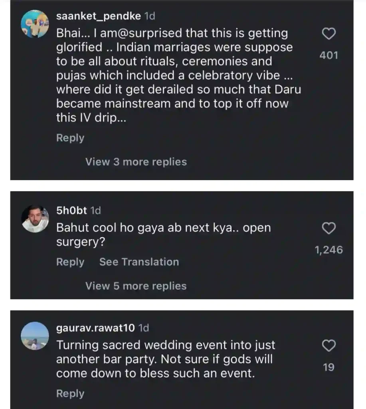Reply to 5h0bt's comment
The width and height of the screenshot is (366, 409).
click(70, 262)
